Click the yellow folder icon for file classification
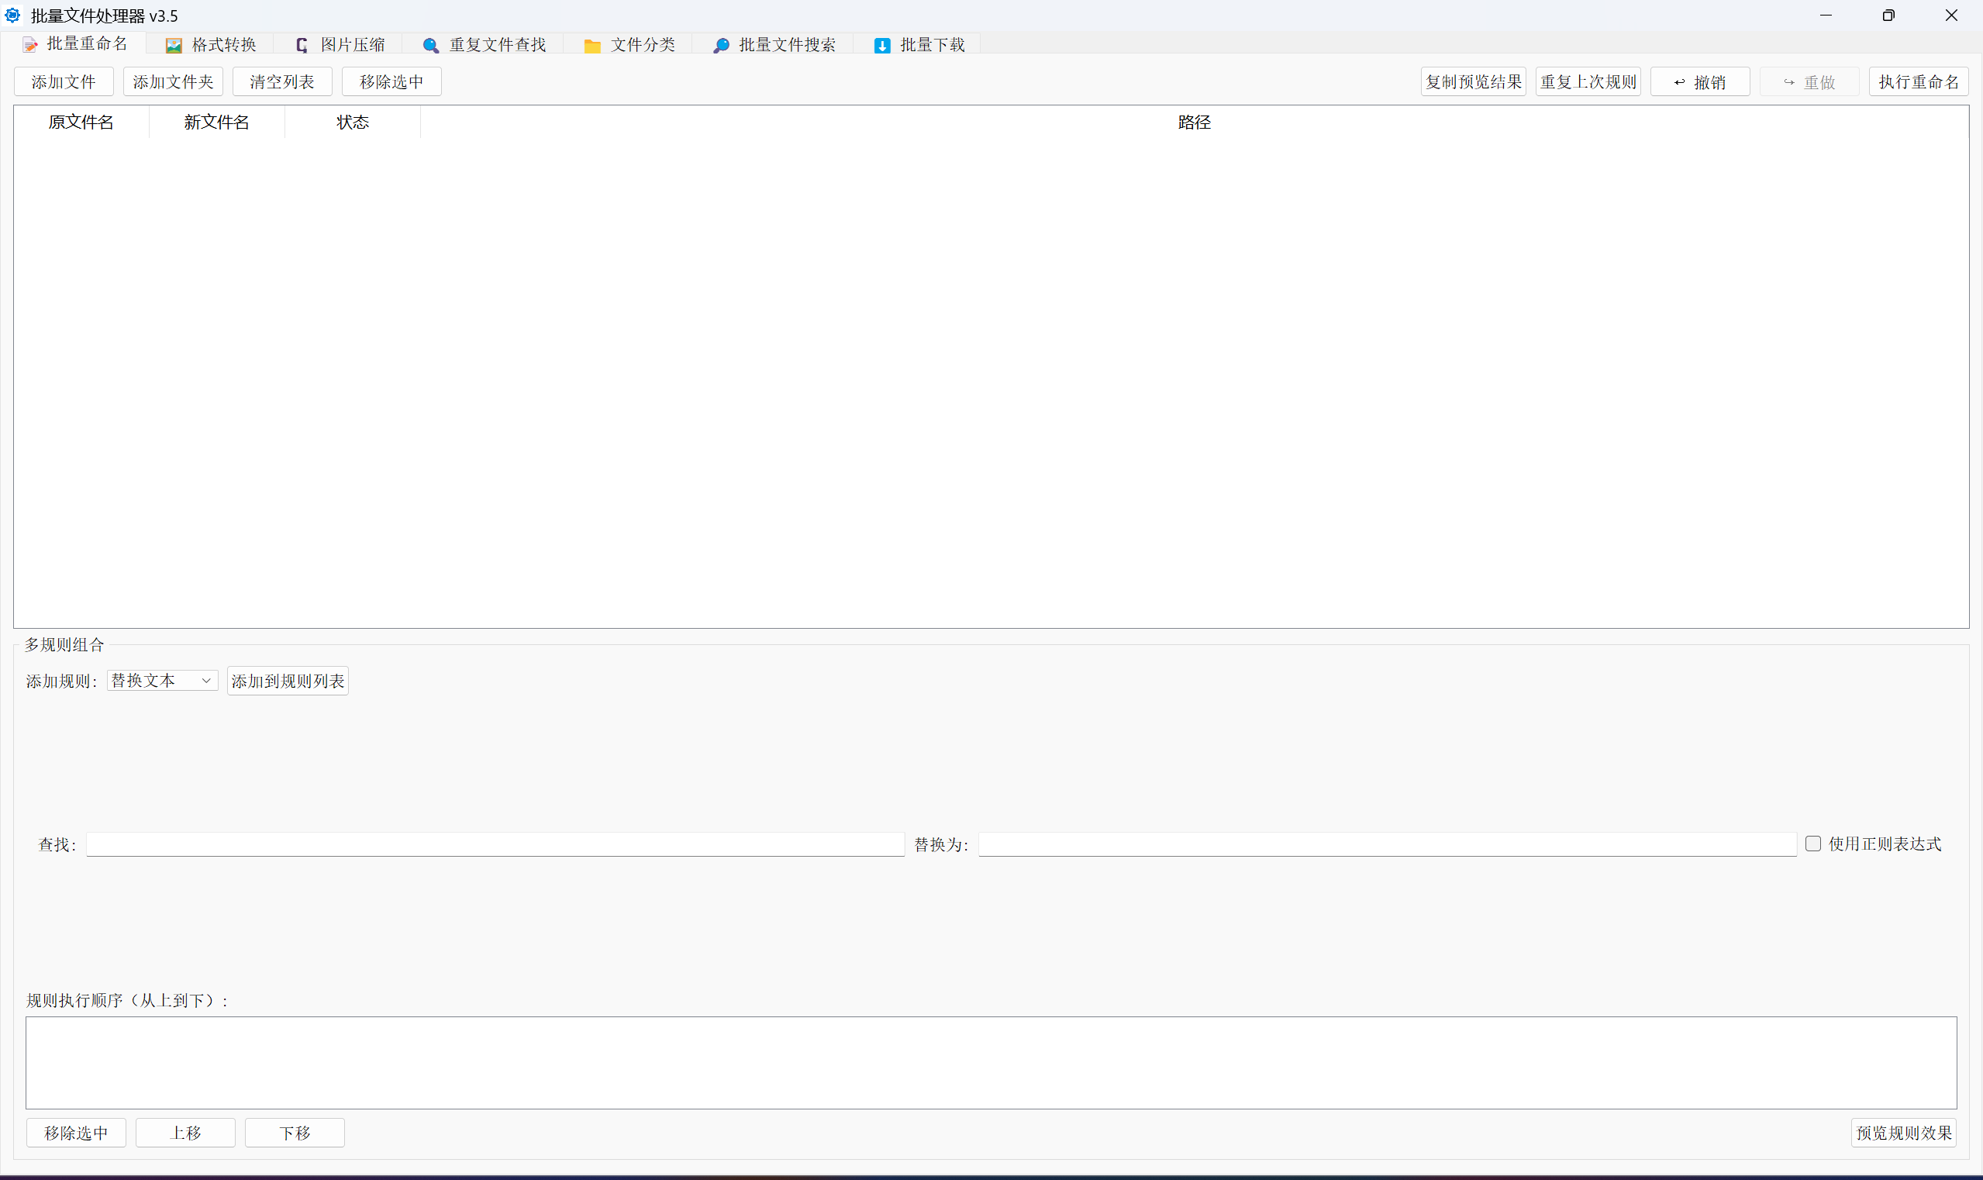This screenshot has height=1180, width=1983. pos(592,46)
